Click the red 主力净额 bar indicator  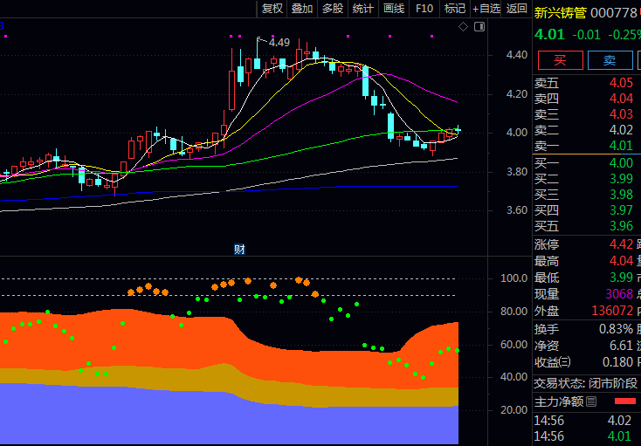coord(624,401)
